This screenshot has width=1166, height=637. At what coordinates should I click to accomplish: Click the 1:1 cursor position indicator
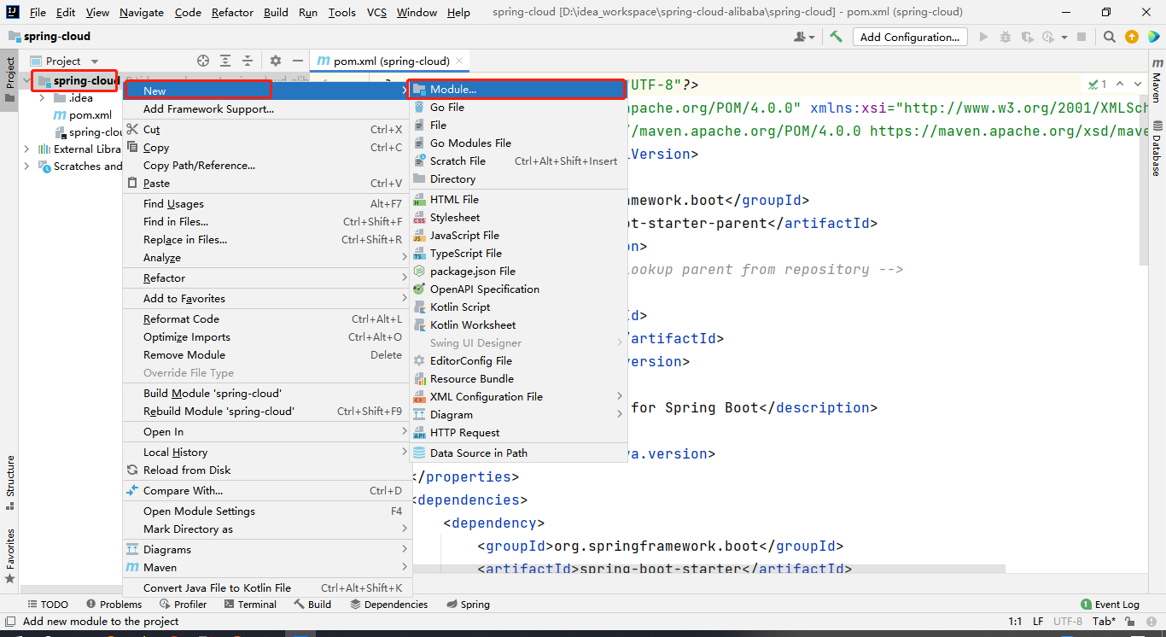pyautogui.click(x=1015, y=621)
